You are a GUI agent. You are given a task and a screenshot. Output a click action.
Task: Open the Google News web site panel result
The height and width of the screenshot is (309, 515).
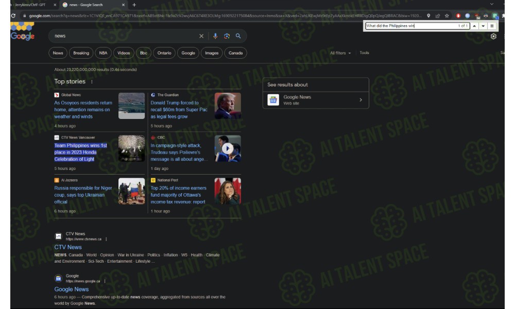click(316, 100)
